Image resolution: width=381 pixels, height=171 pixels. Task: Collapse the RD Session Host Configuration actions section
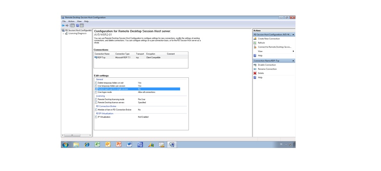click(x=293, y=34)
